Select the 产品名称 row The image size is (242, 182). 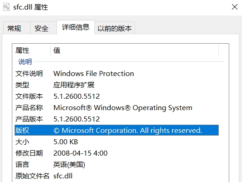click(x=117, y=108)
